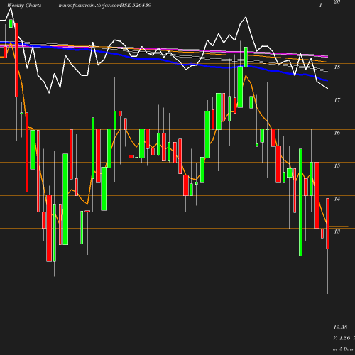Click the price axis label "16"
The image size is (355, 355).
tap(337, 133)
